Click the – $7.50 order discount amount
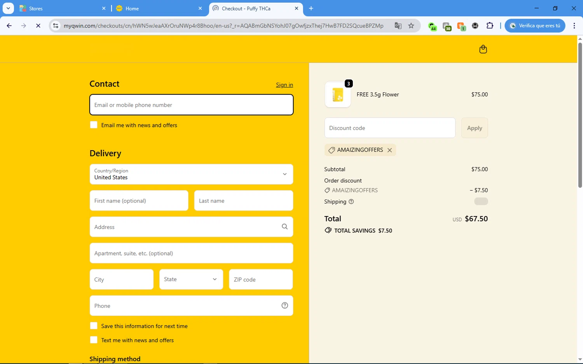 coord(478,190)
